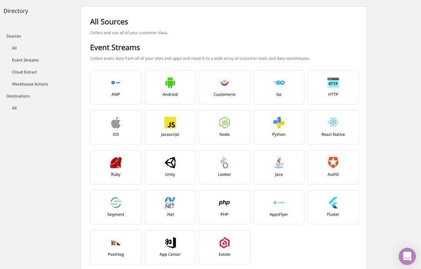This screenshot has height=269, width=421.
Task: Click the Auth0 shield icon
Action: (x=333, y=163)
